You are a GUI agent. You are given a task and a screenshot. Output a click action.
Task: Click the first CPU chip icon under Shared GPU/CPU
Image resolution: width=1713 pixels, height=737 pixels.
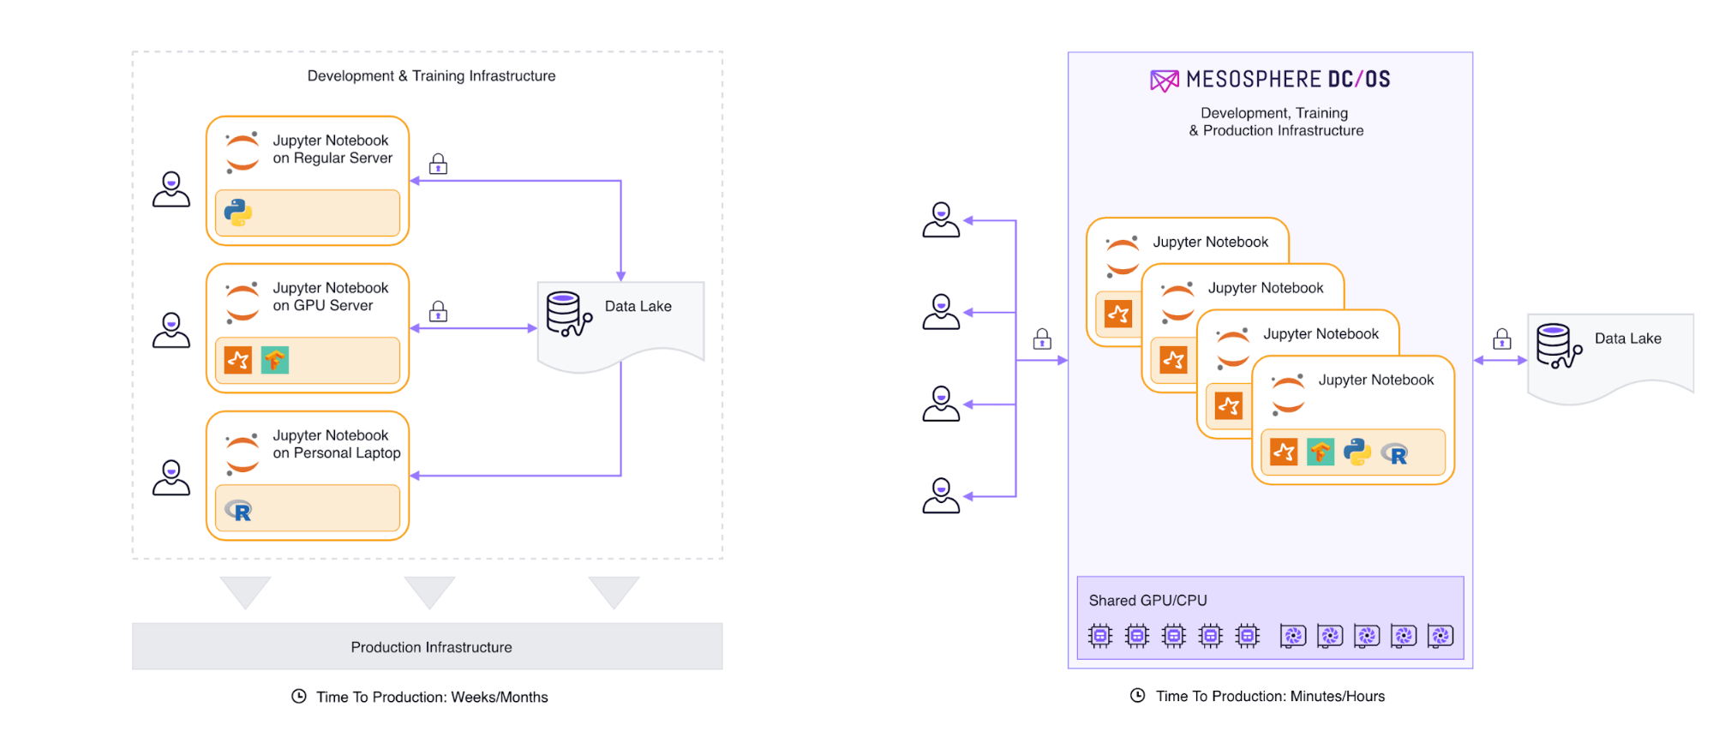click(1100, 635)
